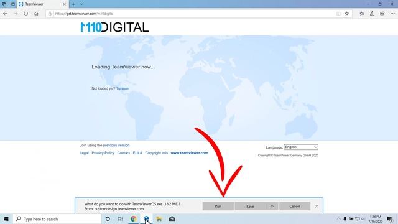Go to the browser home page
398x224 pixels.
[36, 14]
